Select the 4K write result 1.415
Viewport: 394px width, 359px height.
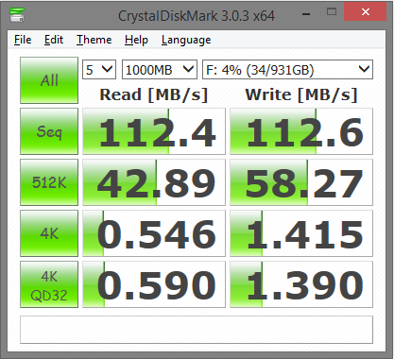(x=301, y=233)
